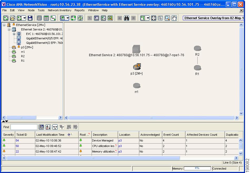
Task: Click the New Map toolbar icon
Action: [x=6, y=18]
